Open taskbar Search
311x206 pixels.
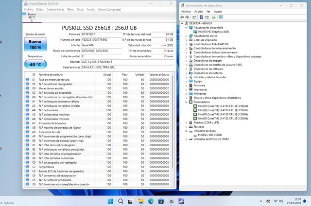tap(121, 201)
